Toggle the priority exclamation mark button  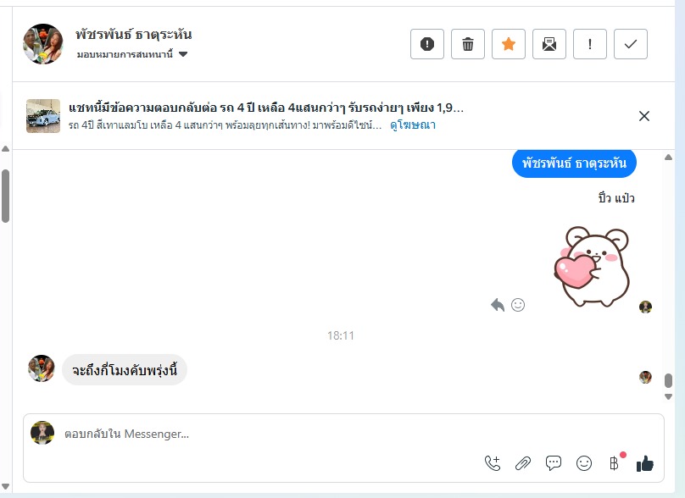590,44
